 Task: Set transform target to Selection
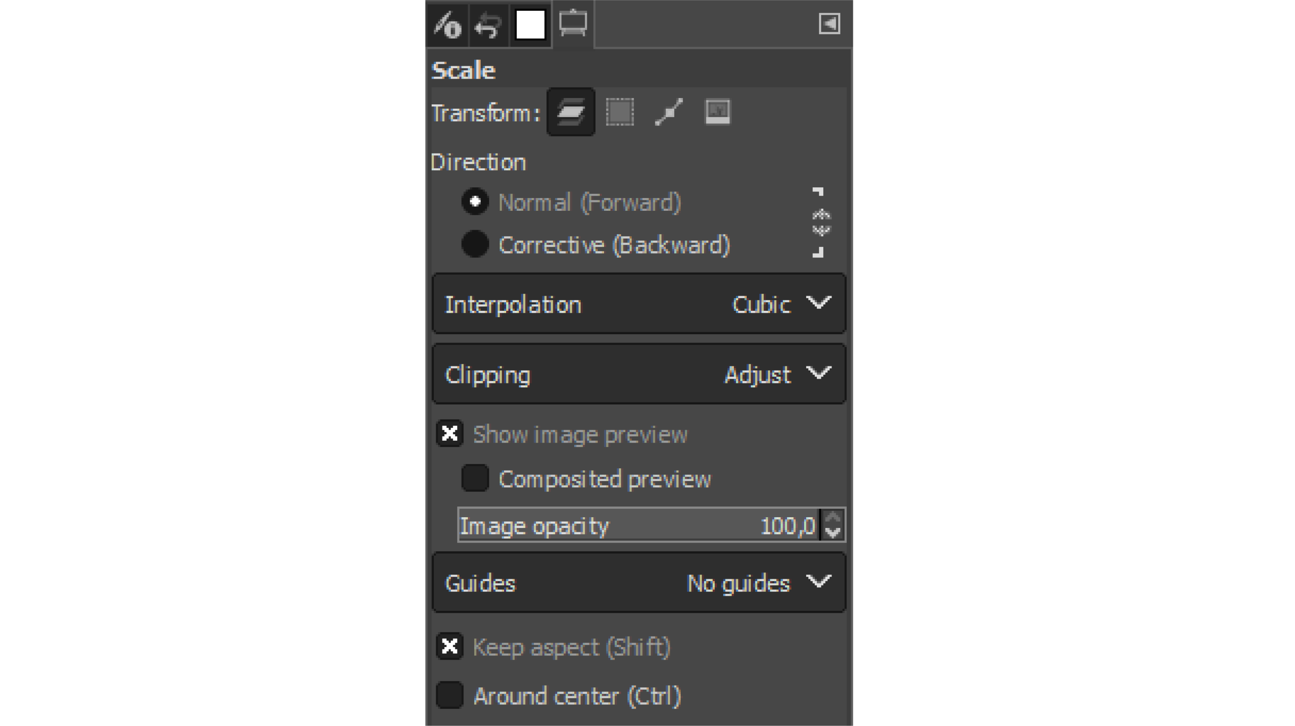(619, 112)
